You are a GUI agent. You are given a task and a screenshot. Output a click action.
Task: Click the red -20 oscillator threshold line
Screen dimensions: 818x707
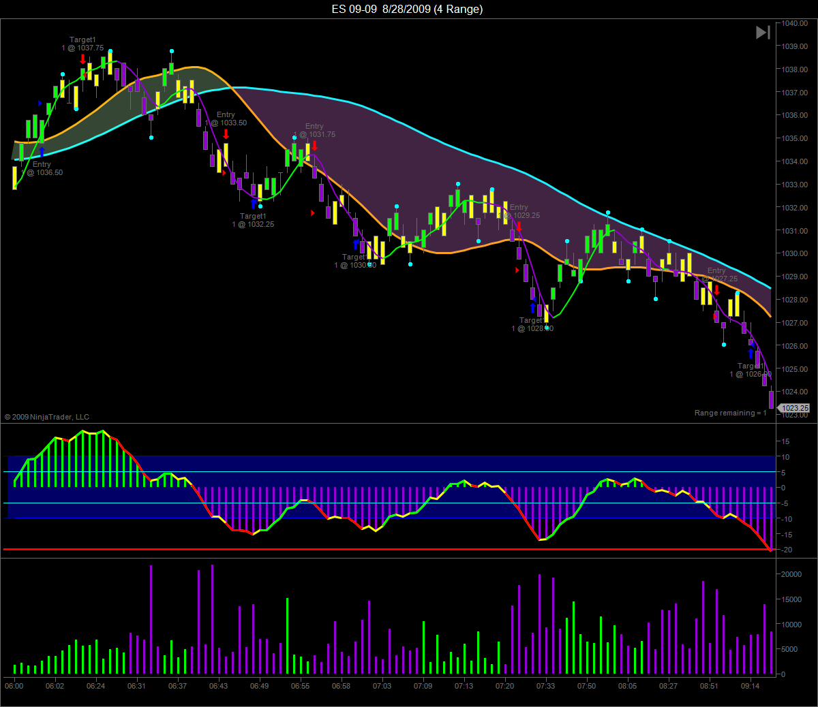389,549
